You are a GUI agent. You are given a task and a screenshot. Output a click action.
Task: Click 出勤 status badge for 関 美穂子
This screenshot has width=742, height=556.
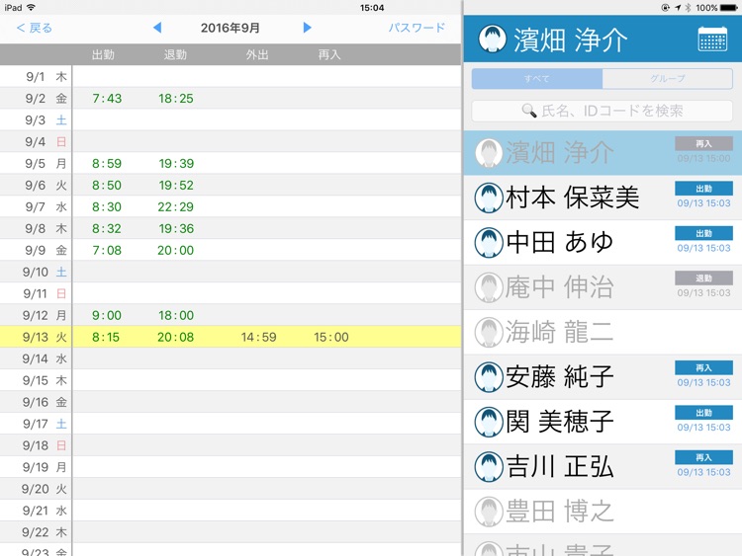[703, 413]
